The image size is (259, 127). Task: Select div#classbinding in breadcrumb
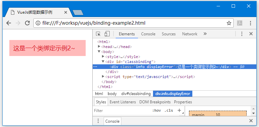pyautogui.click(x=136, y=94)
